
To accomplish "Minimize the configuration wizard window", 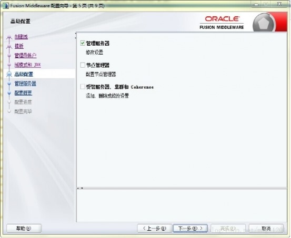I will 256,4.
